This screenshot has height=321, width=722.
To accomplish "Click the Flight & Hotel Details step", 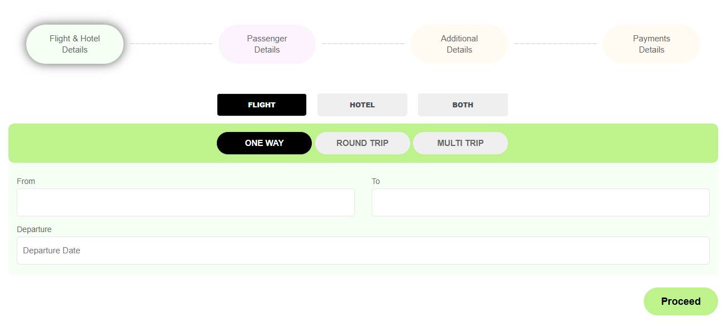I will pos(75,44).
